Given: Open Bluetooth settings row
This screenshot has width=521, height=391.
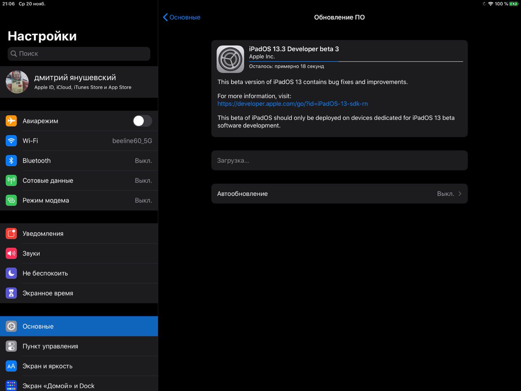Looking at the screenshot, I should pos(79,160).
